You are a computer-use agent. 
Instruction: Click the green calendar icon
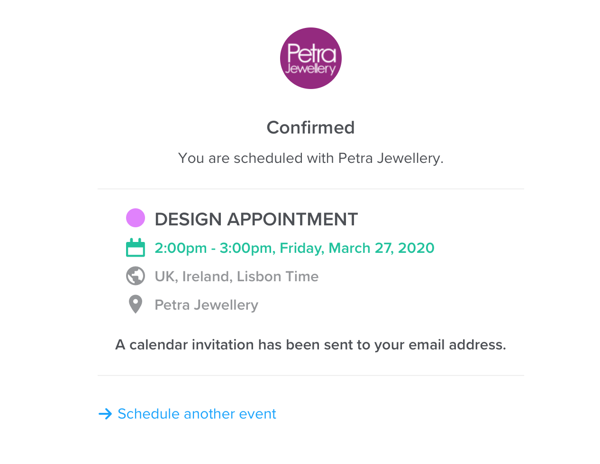click(136, 248)
